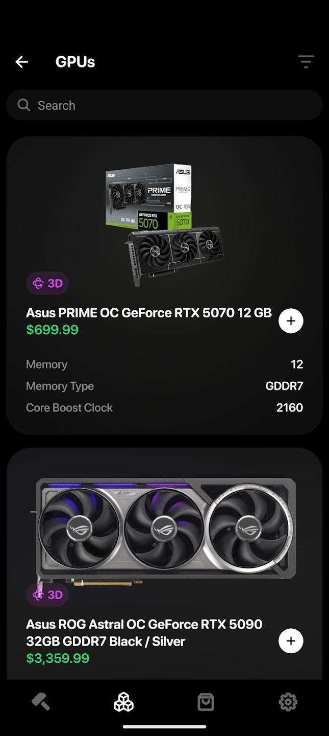Viewport: 329px width, 736px height.
Task: Toggle 3D view for the Asus PRIME listing
Action: pos(47,283)
